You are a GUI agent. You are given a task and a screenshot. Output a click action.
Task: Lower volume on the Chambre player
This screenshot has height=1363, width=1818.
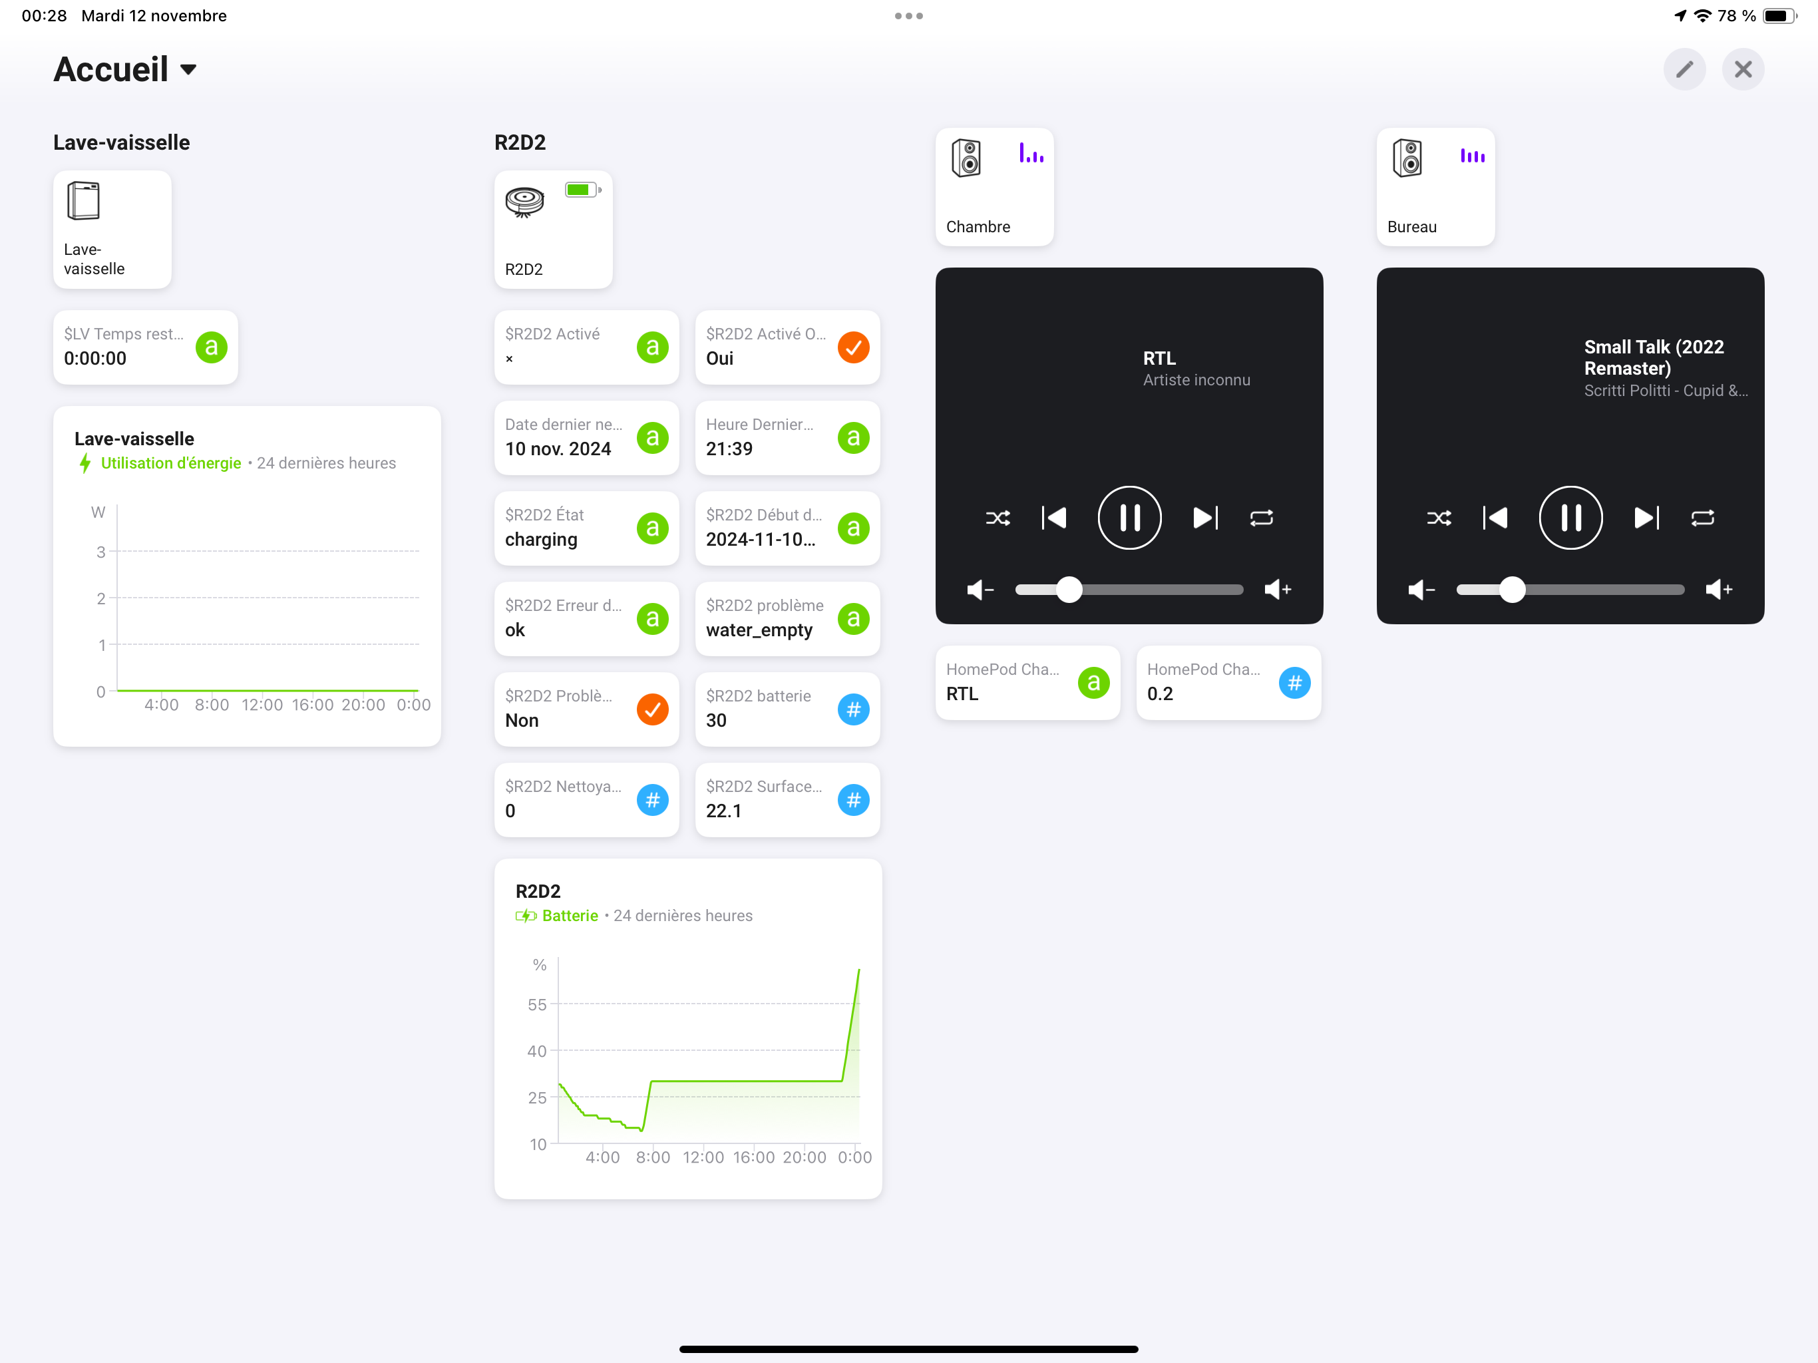(x=980, y=590)
